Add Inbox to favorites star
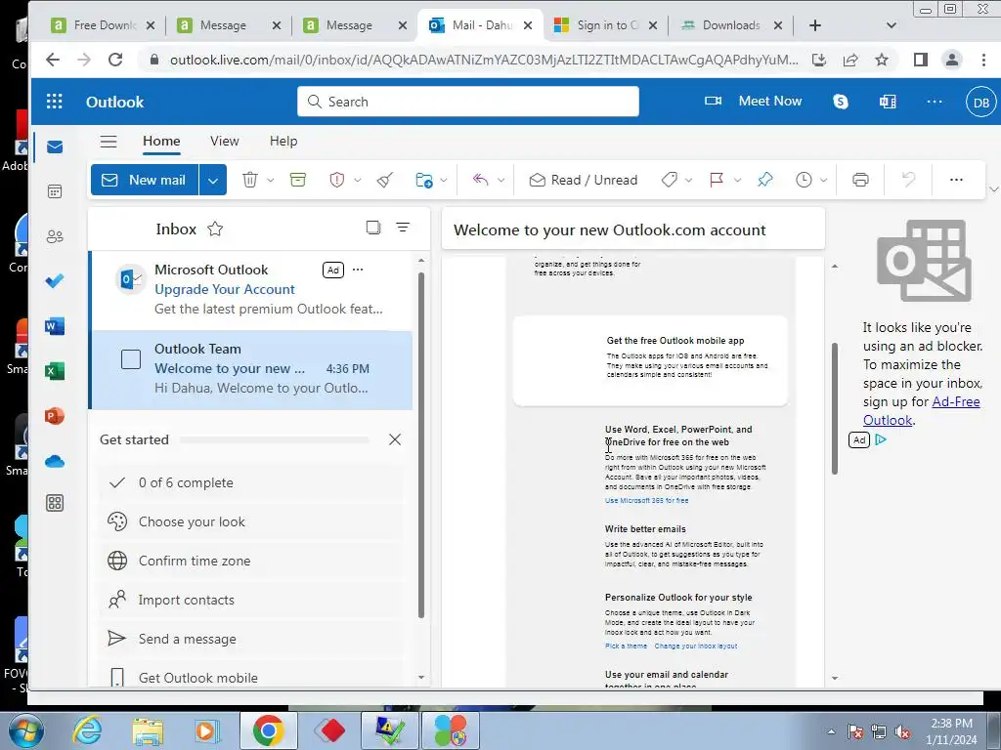The width and height of the screenshot is (1001, 750). [x=215, y=229]
